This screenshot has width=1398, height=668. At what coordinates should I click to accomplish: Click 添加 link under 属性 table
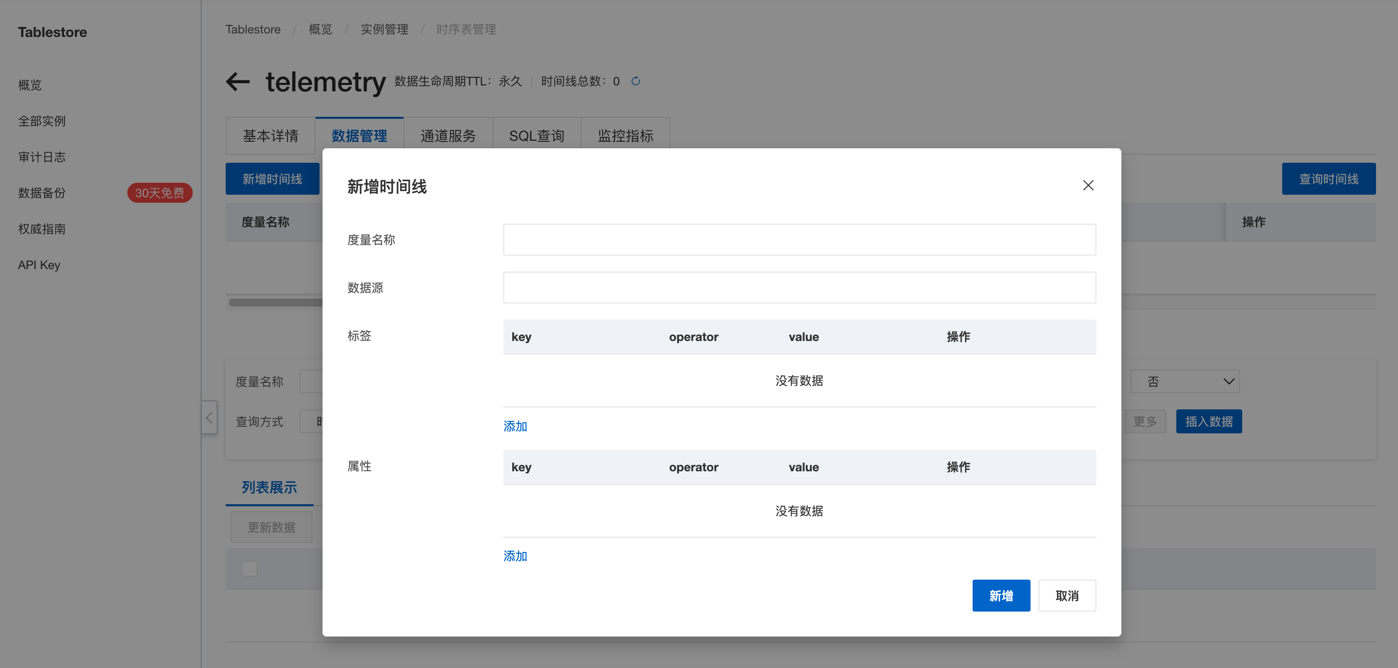[514, 556]
